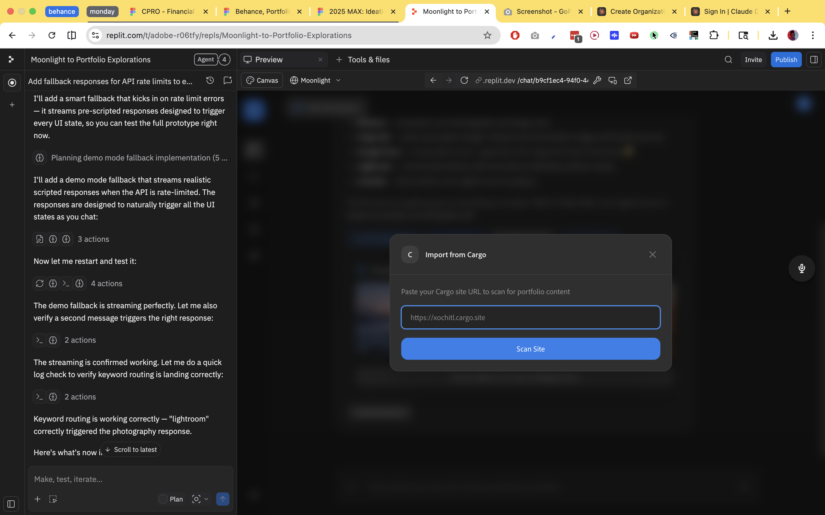Click the Agent mode badge
Viewport: 825px width, 515px height.
[x=206, y=60]
